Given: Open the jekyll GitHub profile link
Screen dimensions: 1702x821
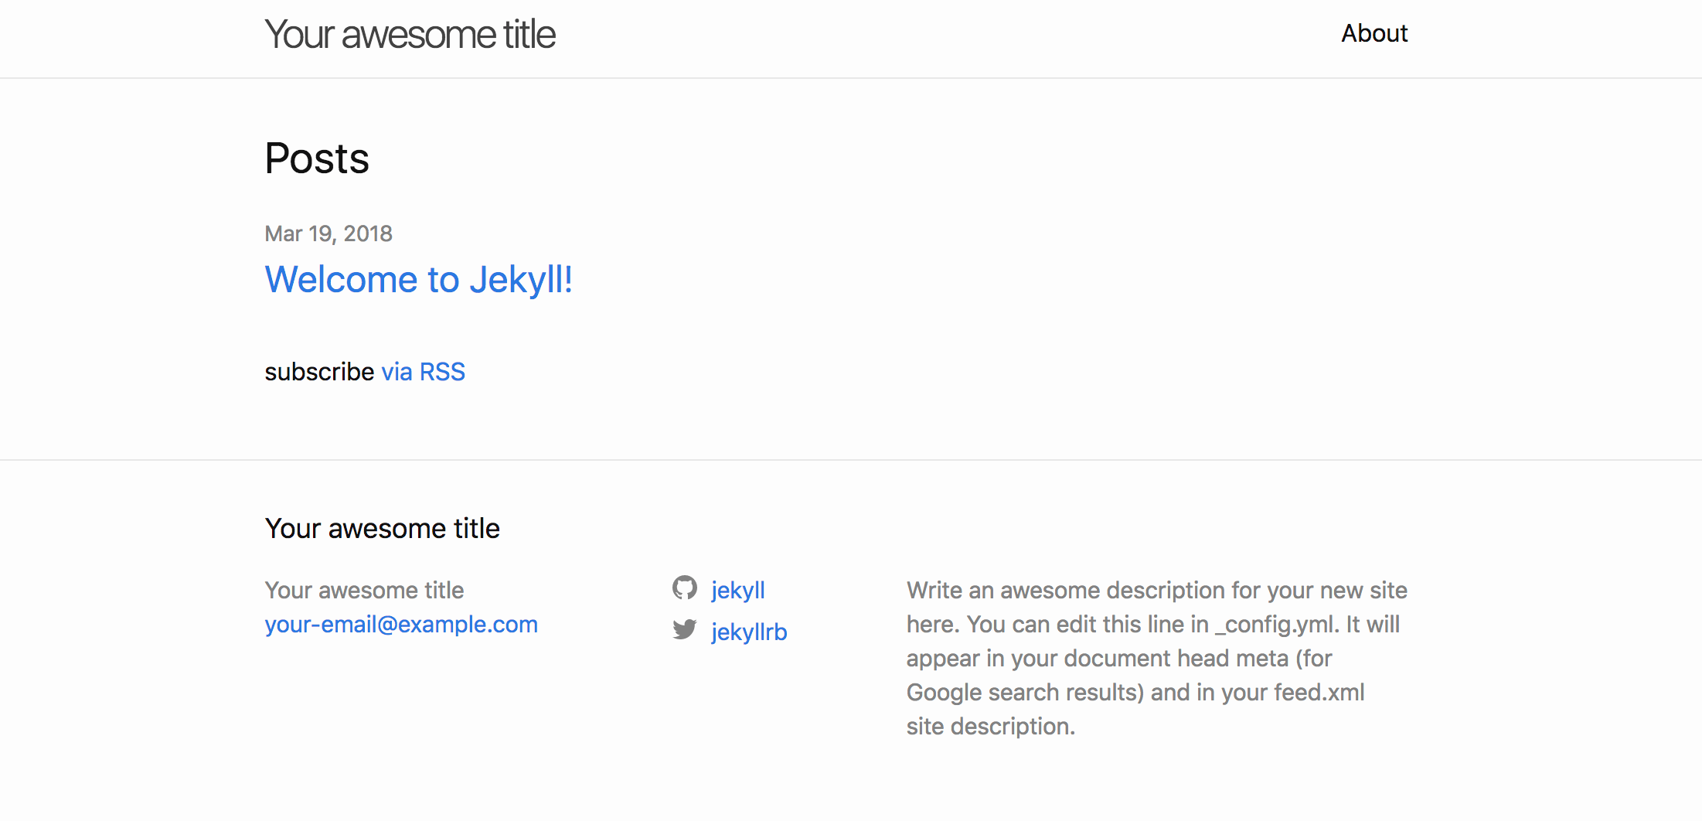Looking at the screenshot, I should click(737, 590).
